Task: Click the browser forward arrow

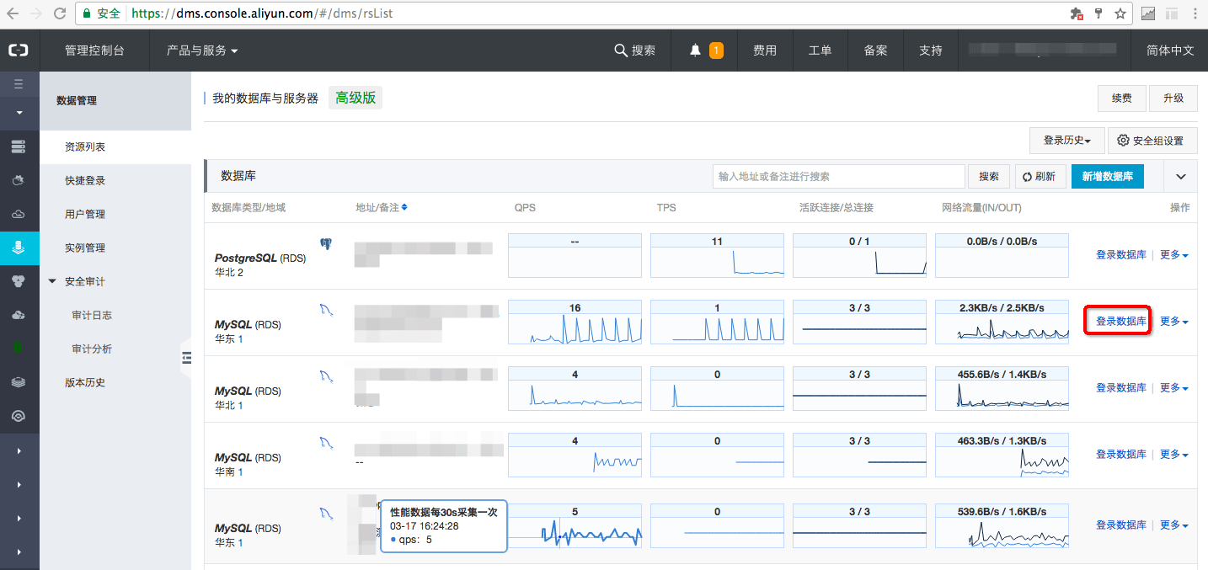Action: [x=37, y=13]
